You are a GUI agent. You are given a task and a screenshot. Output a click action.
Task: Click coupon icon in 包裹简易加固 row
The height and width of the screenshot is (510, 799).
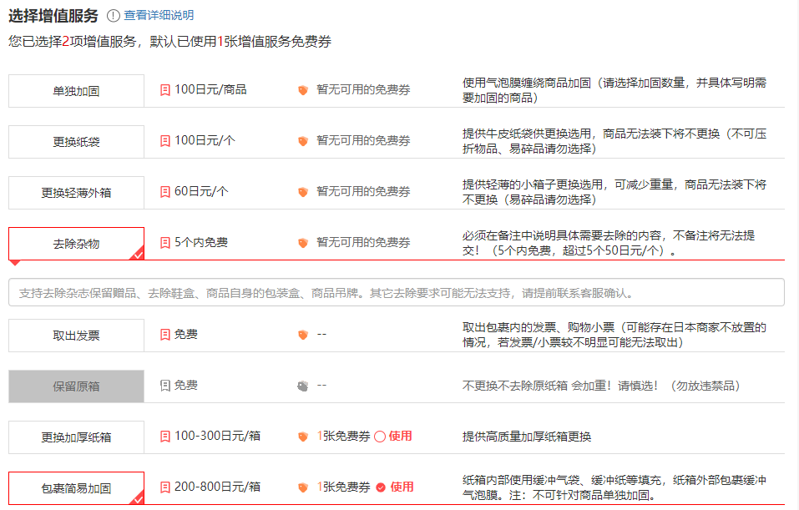[x=303, y=487]
